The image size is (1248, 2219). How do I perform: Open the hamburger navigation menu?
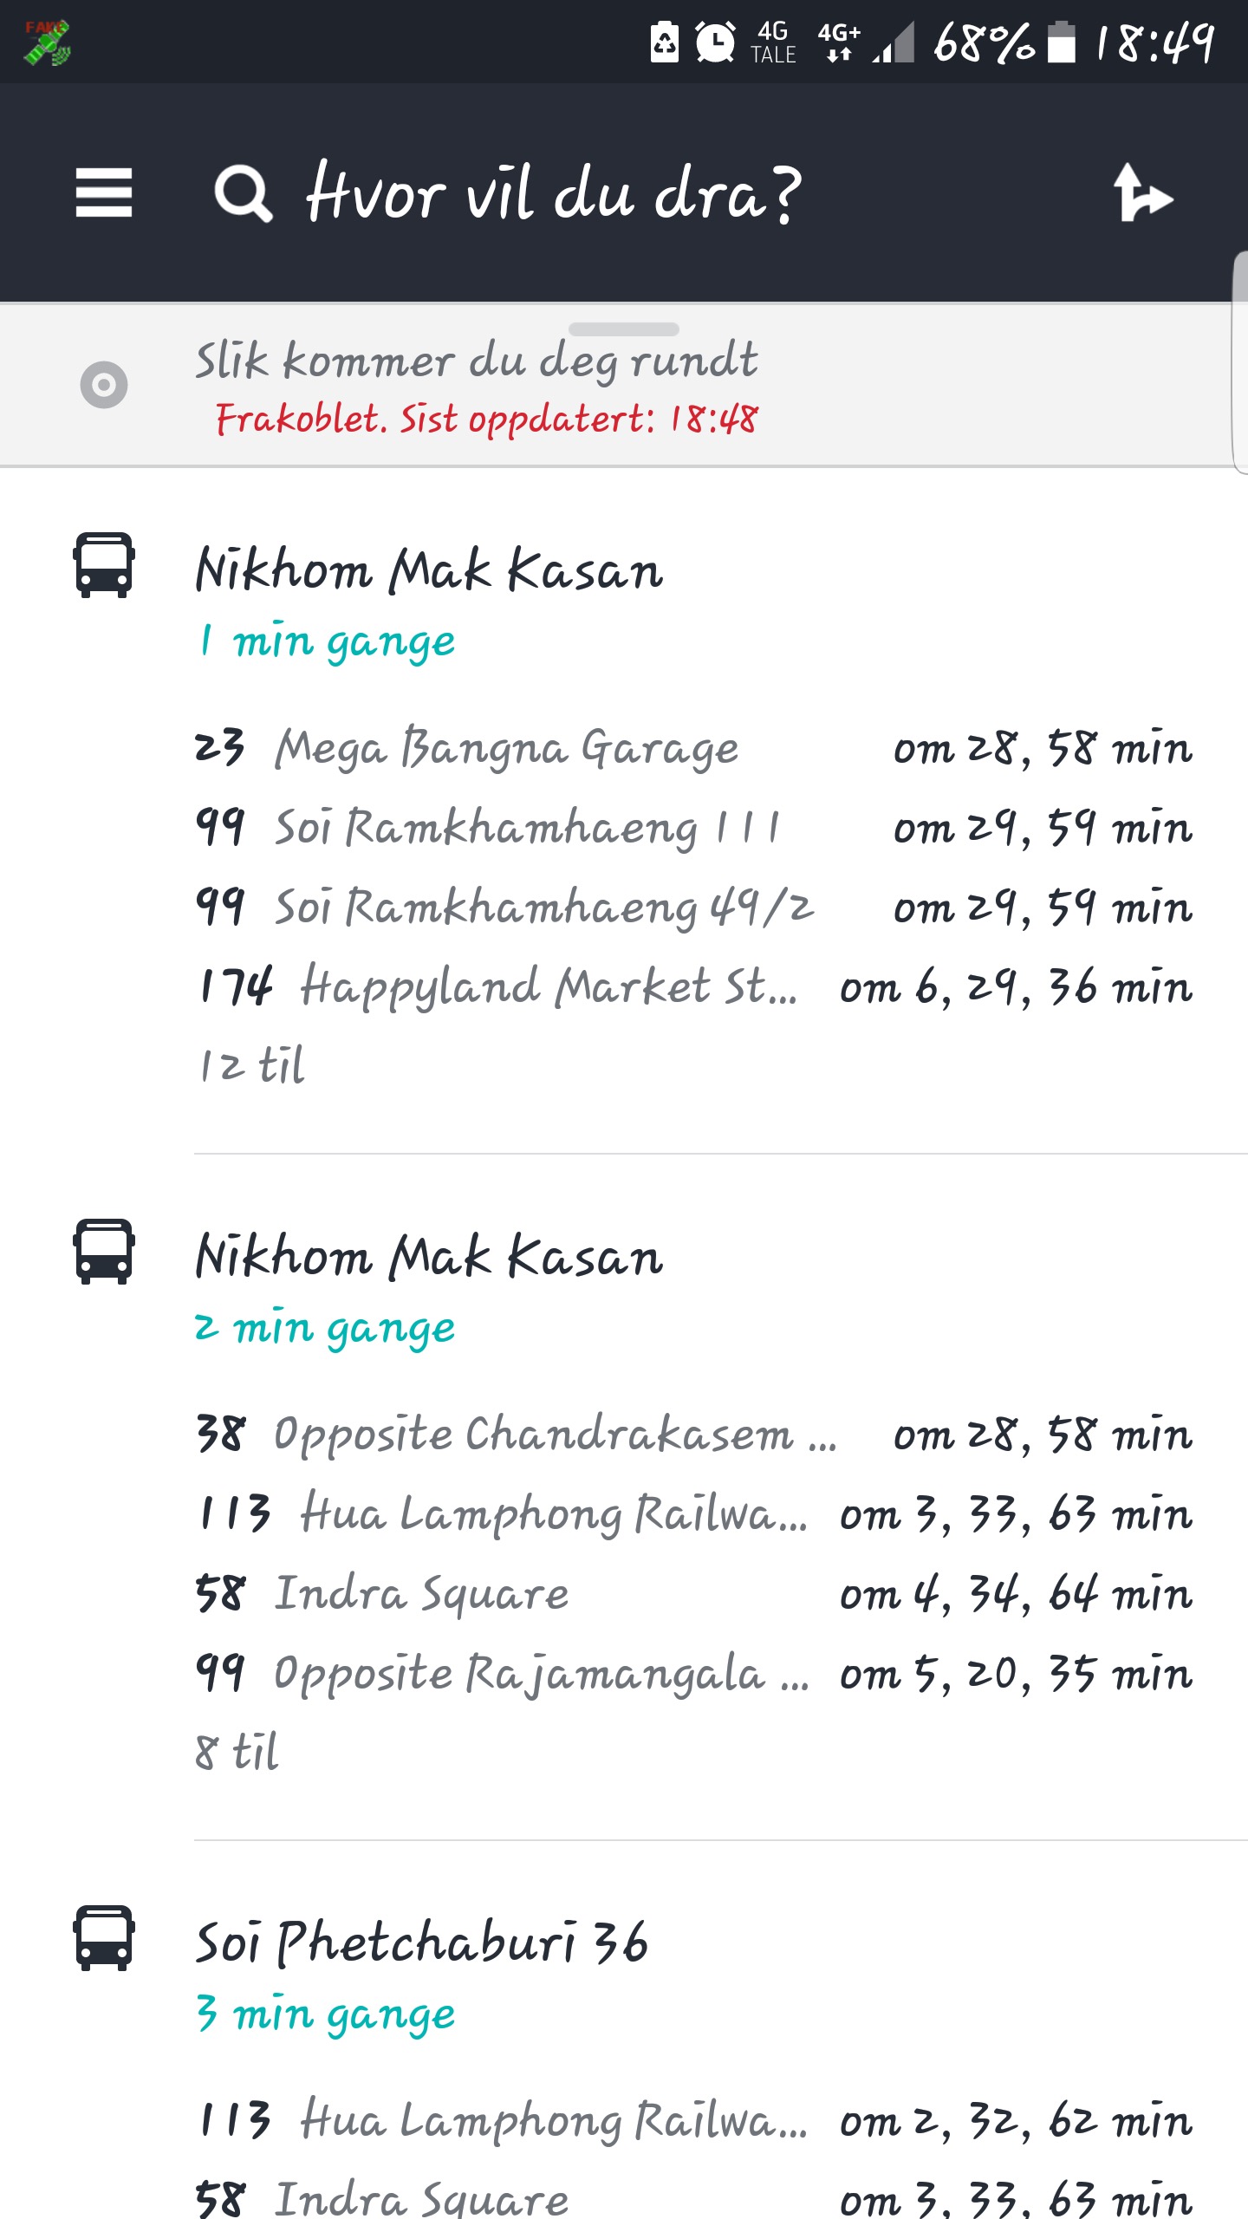(x=104, y=192)
